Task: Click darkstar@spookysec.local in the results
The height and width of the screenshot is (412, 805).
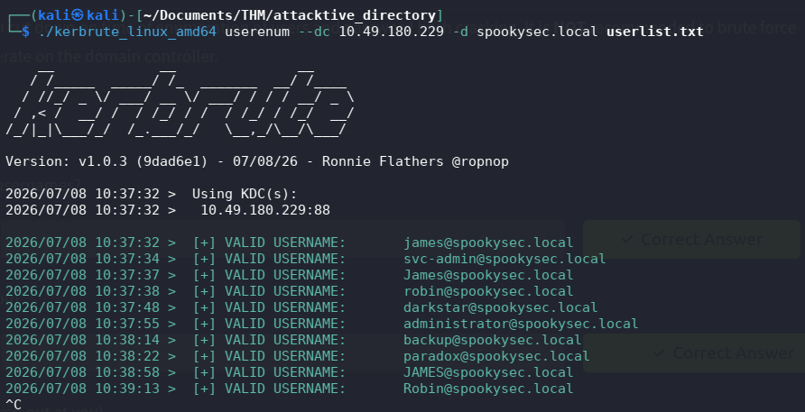Action: coord(501,307)
